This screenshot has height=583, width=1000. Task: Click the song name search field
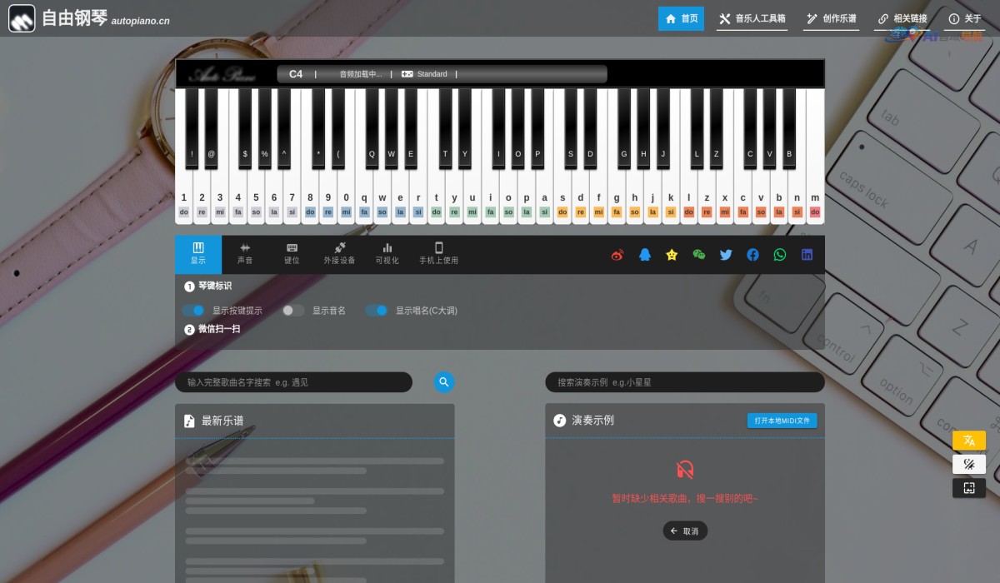click(x=293, y=382)
